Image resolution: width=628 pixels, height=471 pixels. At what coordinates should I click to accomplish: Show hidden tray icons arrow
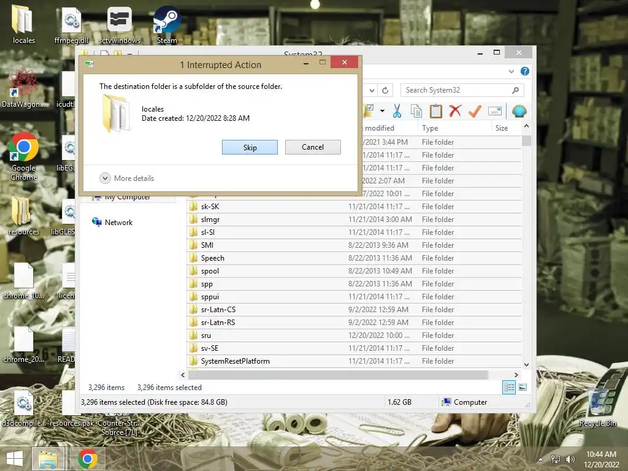tap(541, 459)
